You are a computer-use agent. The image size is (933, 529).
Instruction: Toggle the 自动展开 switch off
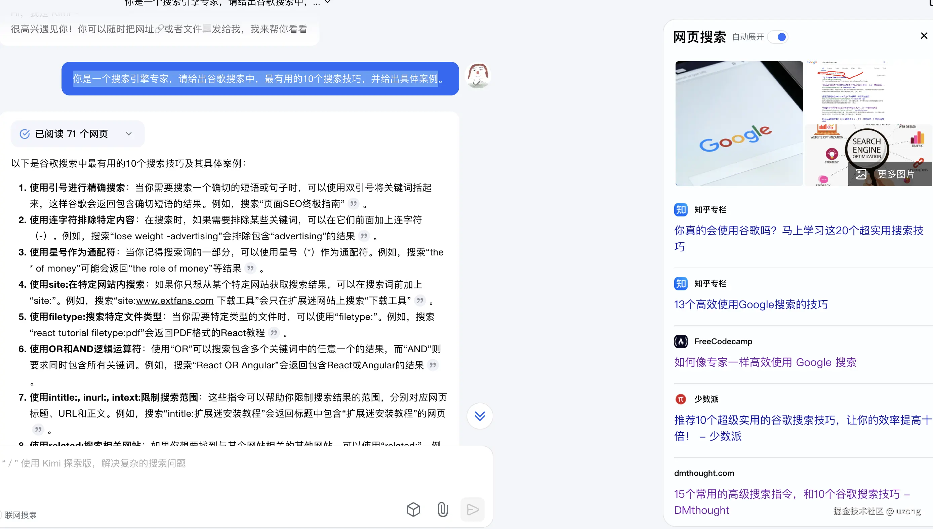tap(778, 37)
